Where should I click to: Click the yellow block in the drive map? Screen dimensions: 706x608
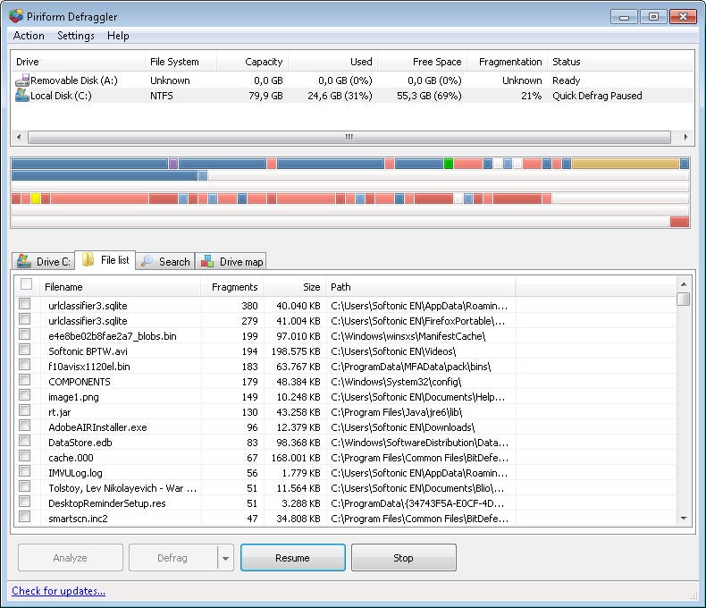(36, 198)
